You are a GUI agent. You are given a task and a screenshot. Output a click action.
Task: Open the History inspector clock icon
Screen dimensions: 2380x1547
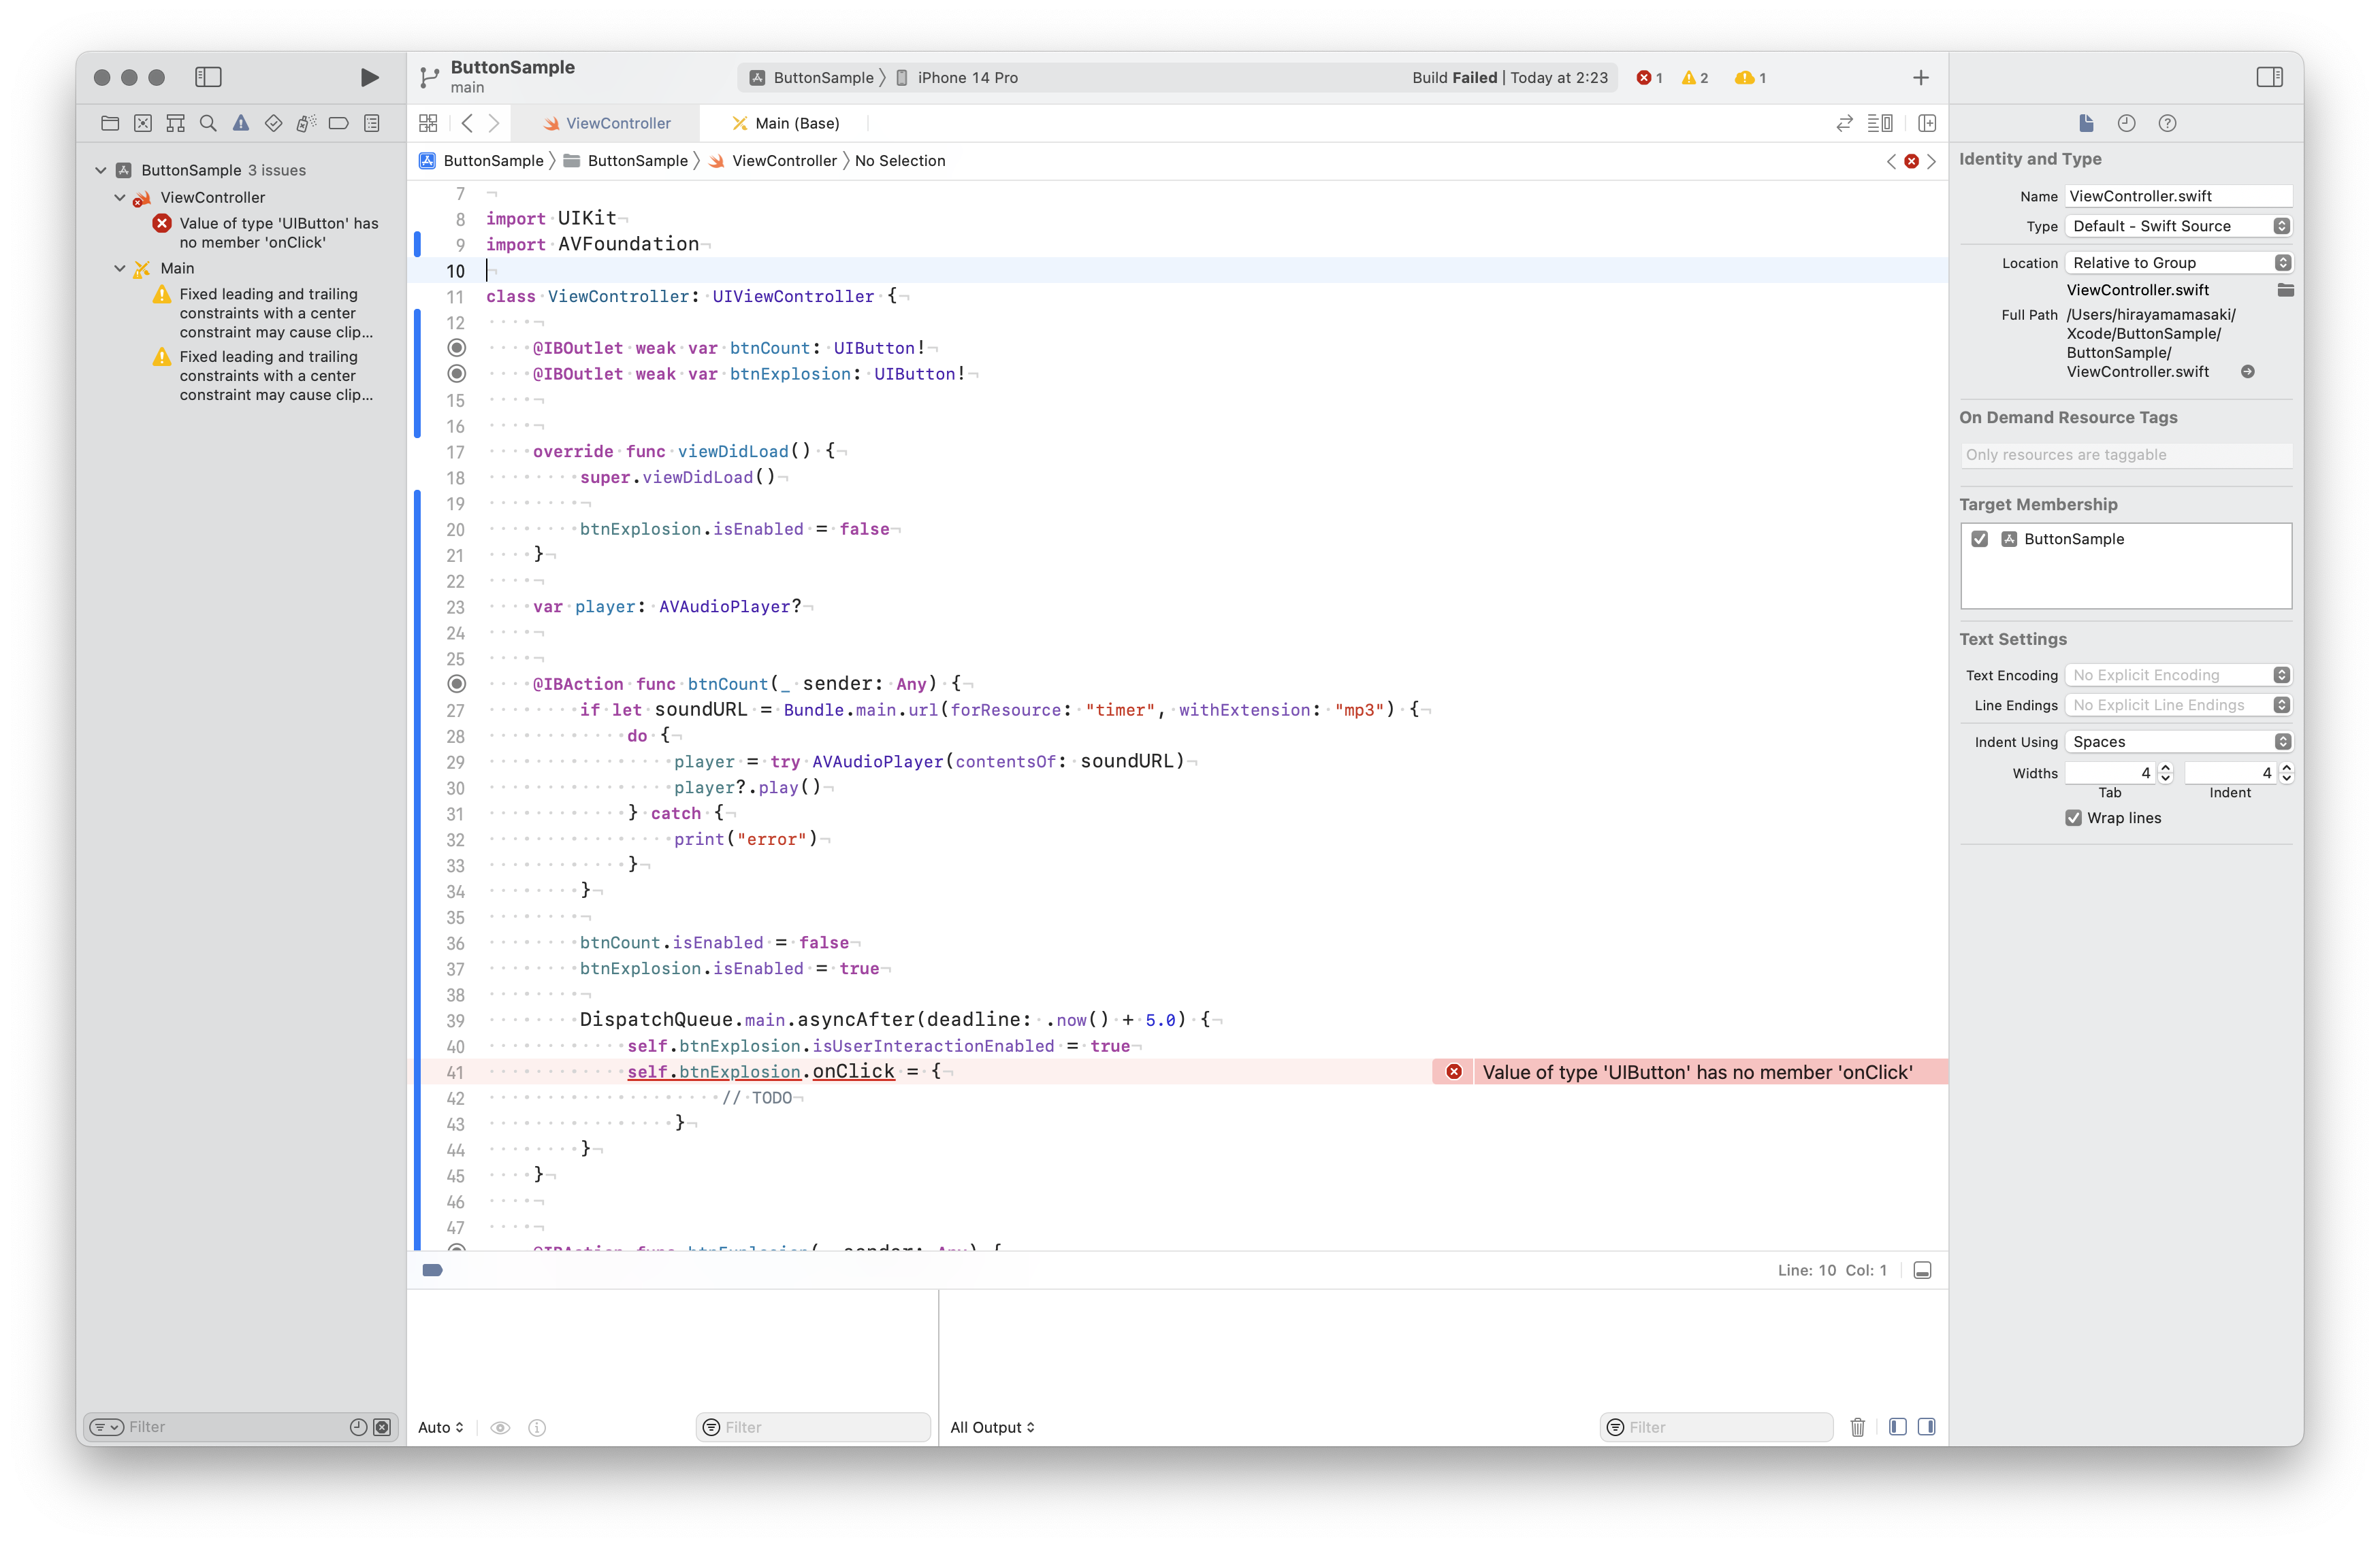tap(2126, 123)
